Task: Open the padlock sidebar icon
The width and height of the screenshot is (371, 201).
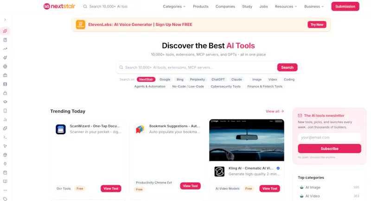Action: [x=5, y=93]
